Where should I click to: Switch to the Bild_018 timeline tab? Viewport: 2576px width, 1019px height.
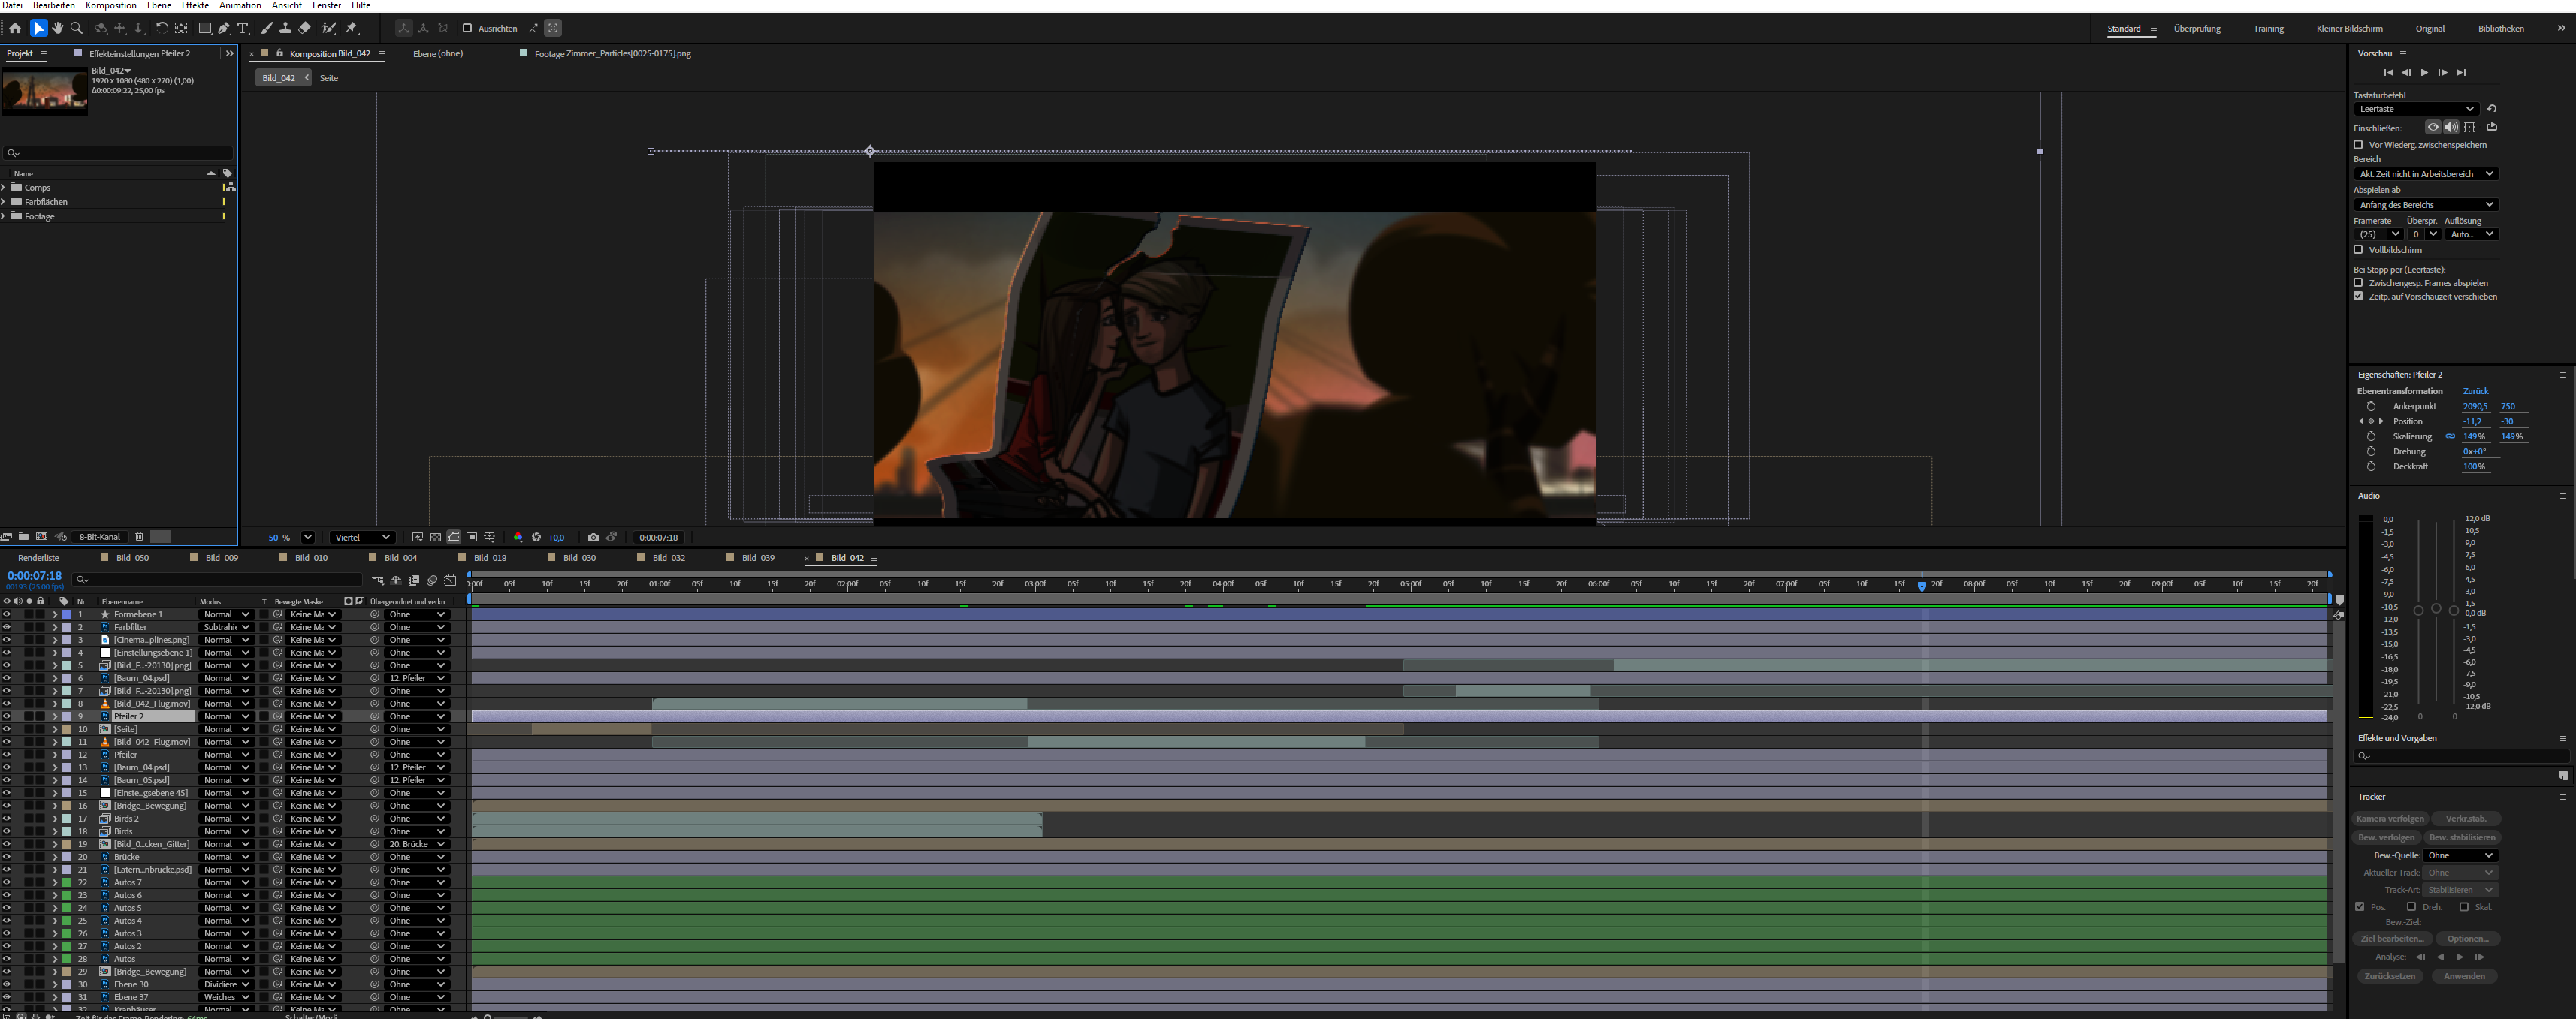(x=489, y=558)
